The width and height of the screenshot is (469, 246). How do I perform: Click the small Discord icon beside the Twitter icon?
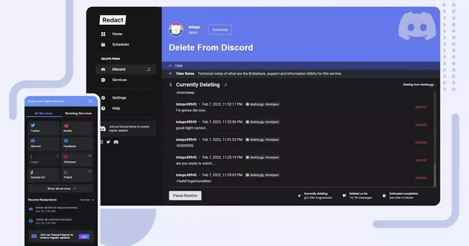coord(116,142)
